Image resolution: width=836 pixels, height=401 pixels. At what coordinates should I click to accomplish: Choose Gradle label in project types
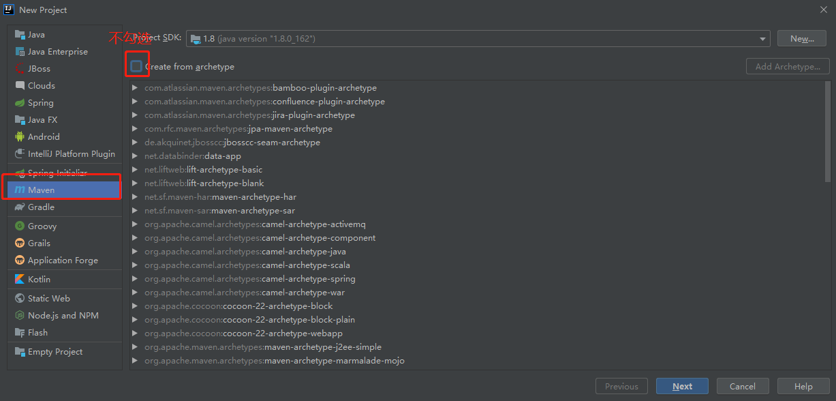41,207
